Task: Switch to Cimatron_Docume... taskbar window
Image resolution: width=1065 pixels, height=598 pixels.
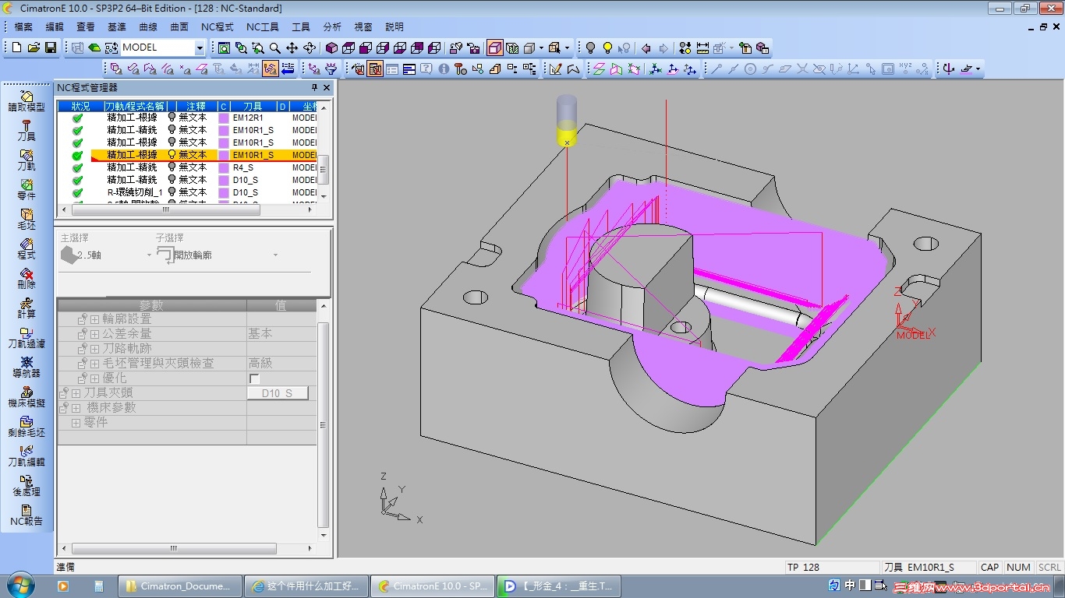Action: [x=179, y=586]
